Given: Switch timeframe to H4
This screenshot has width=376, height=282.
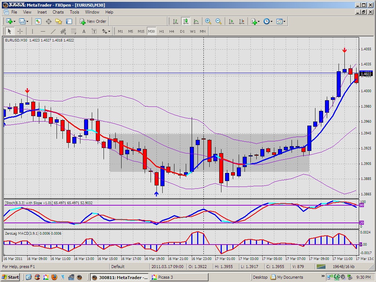Looking at the screenshot, I should 172,31.
